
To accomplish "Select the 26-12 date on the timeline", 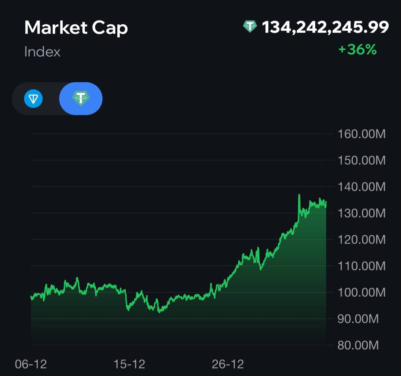I will tap(228, 364).
